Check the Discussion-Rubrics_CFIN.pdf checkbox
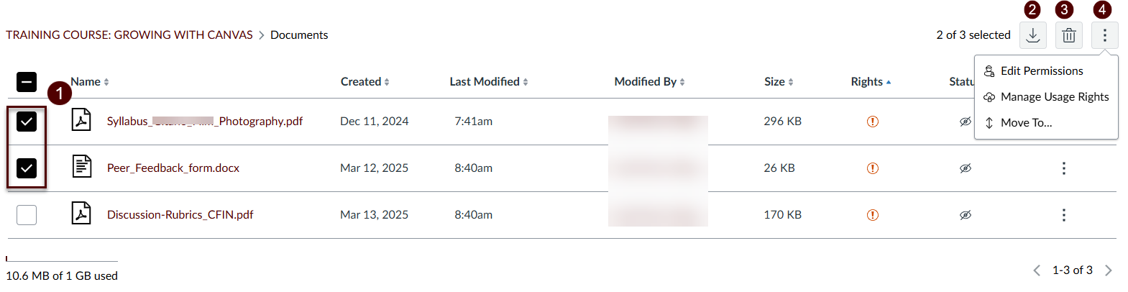 27,215
